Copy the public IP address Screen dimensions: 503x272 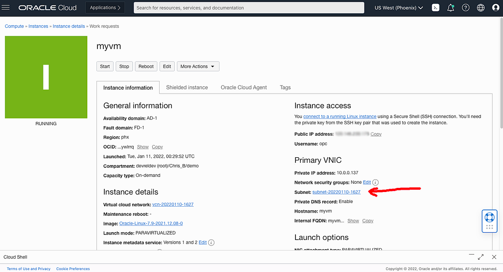[x=376, y=134]
